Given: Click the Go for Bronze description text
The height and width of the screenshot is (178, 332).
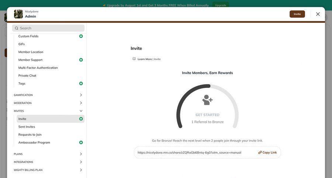Looking at the screenshot, I should coord(207,140).
